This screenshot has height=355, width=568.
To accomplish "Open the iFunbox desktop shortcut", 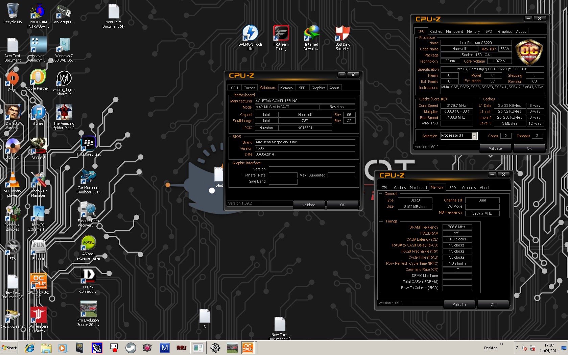I will click(x=38, y=250).
